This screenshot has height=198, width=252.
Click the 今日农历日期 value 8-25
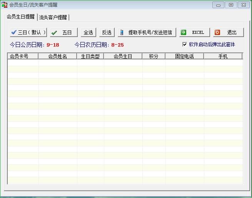[117, 45]
